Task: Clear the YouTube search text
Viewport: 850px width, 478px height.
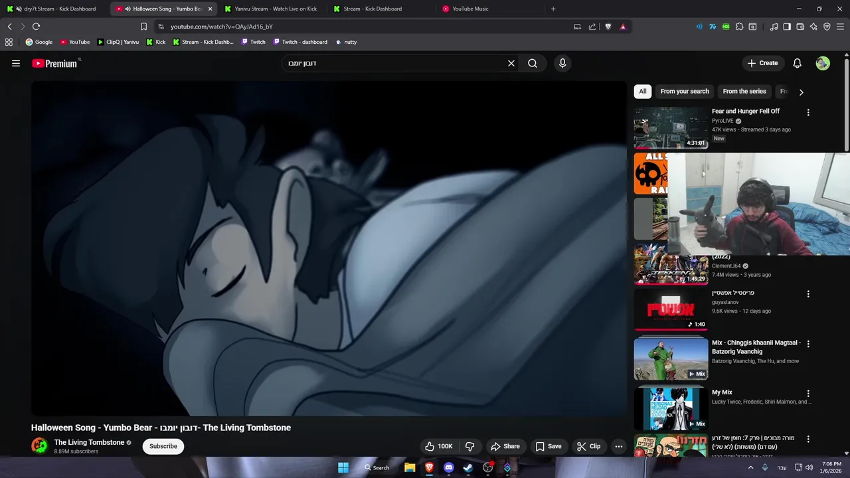Action: click(511, 63)
